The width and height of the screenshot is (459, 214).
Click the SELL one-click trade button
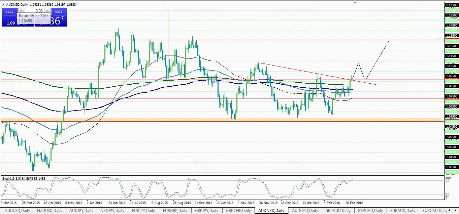(9, 11)
